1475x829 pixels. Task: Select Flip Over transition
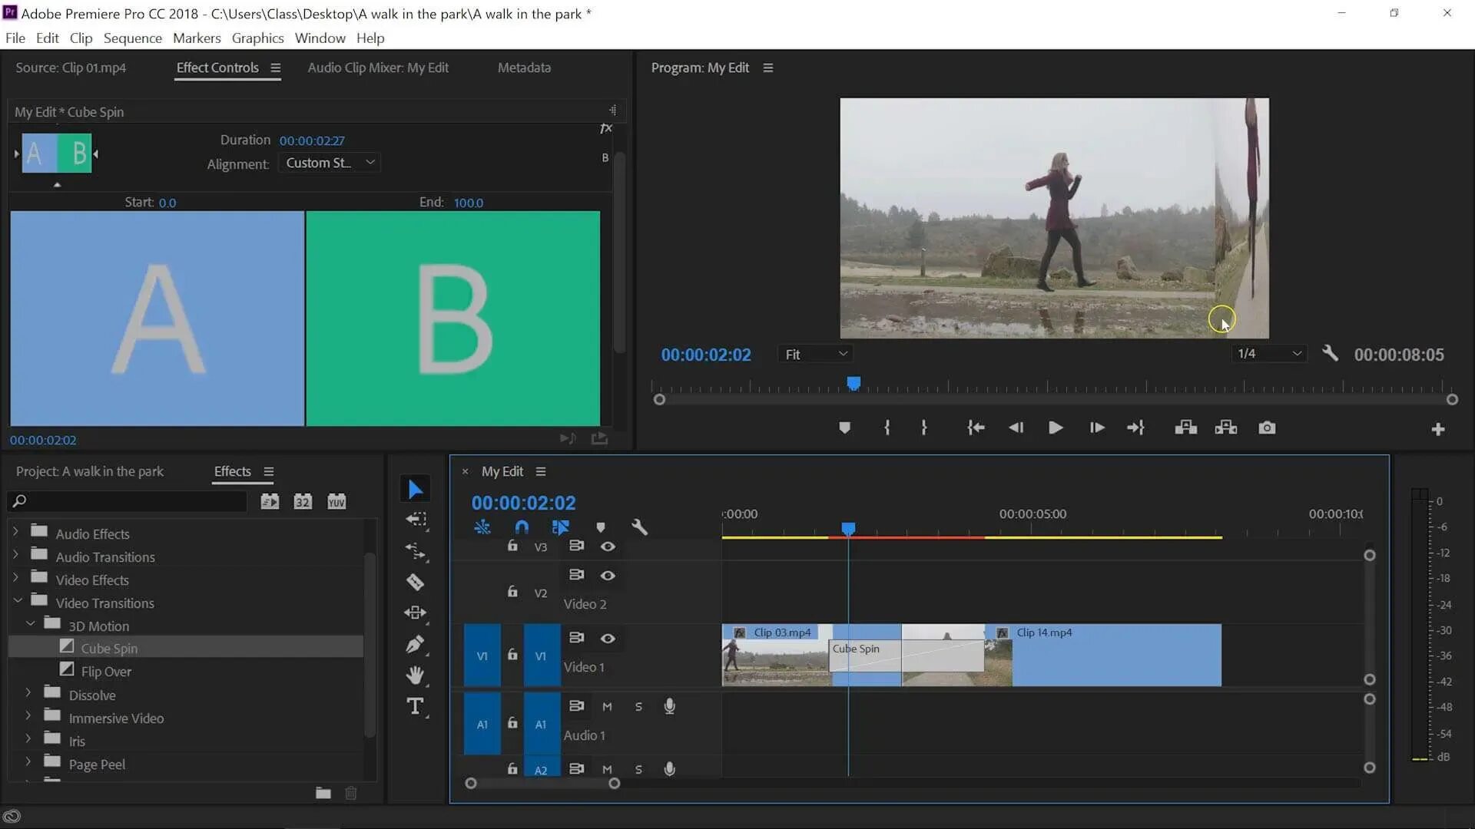106,672
